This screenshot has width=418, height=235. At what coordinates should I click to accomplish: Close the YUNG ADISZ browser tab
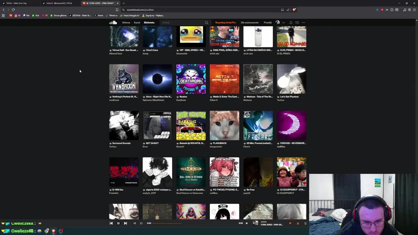tap(118, 3)
